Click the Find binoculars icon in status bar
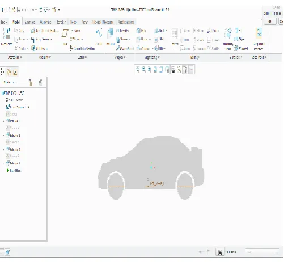This screenshot has height=262, width=284. [220, 252]
